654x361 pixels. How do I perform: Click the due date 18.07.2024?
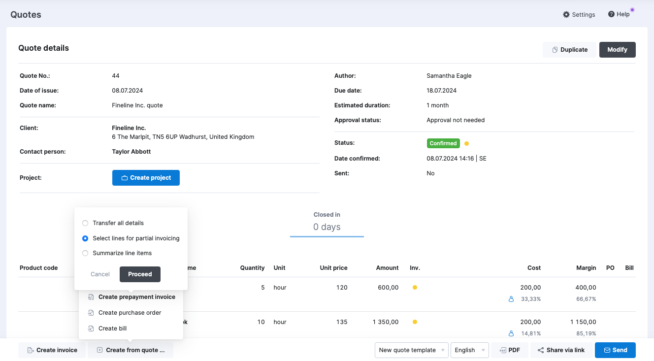(442, 91)
